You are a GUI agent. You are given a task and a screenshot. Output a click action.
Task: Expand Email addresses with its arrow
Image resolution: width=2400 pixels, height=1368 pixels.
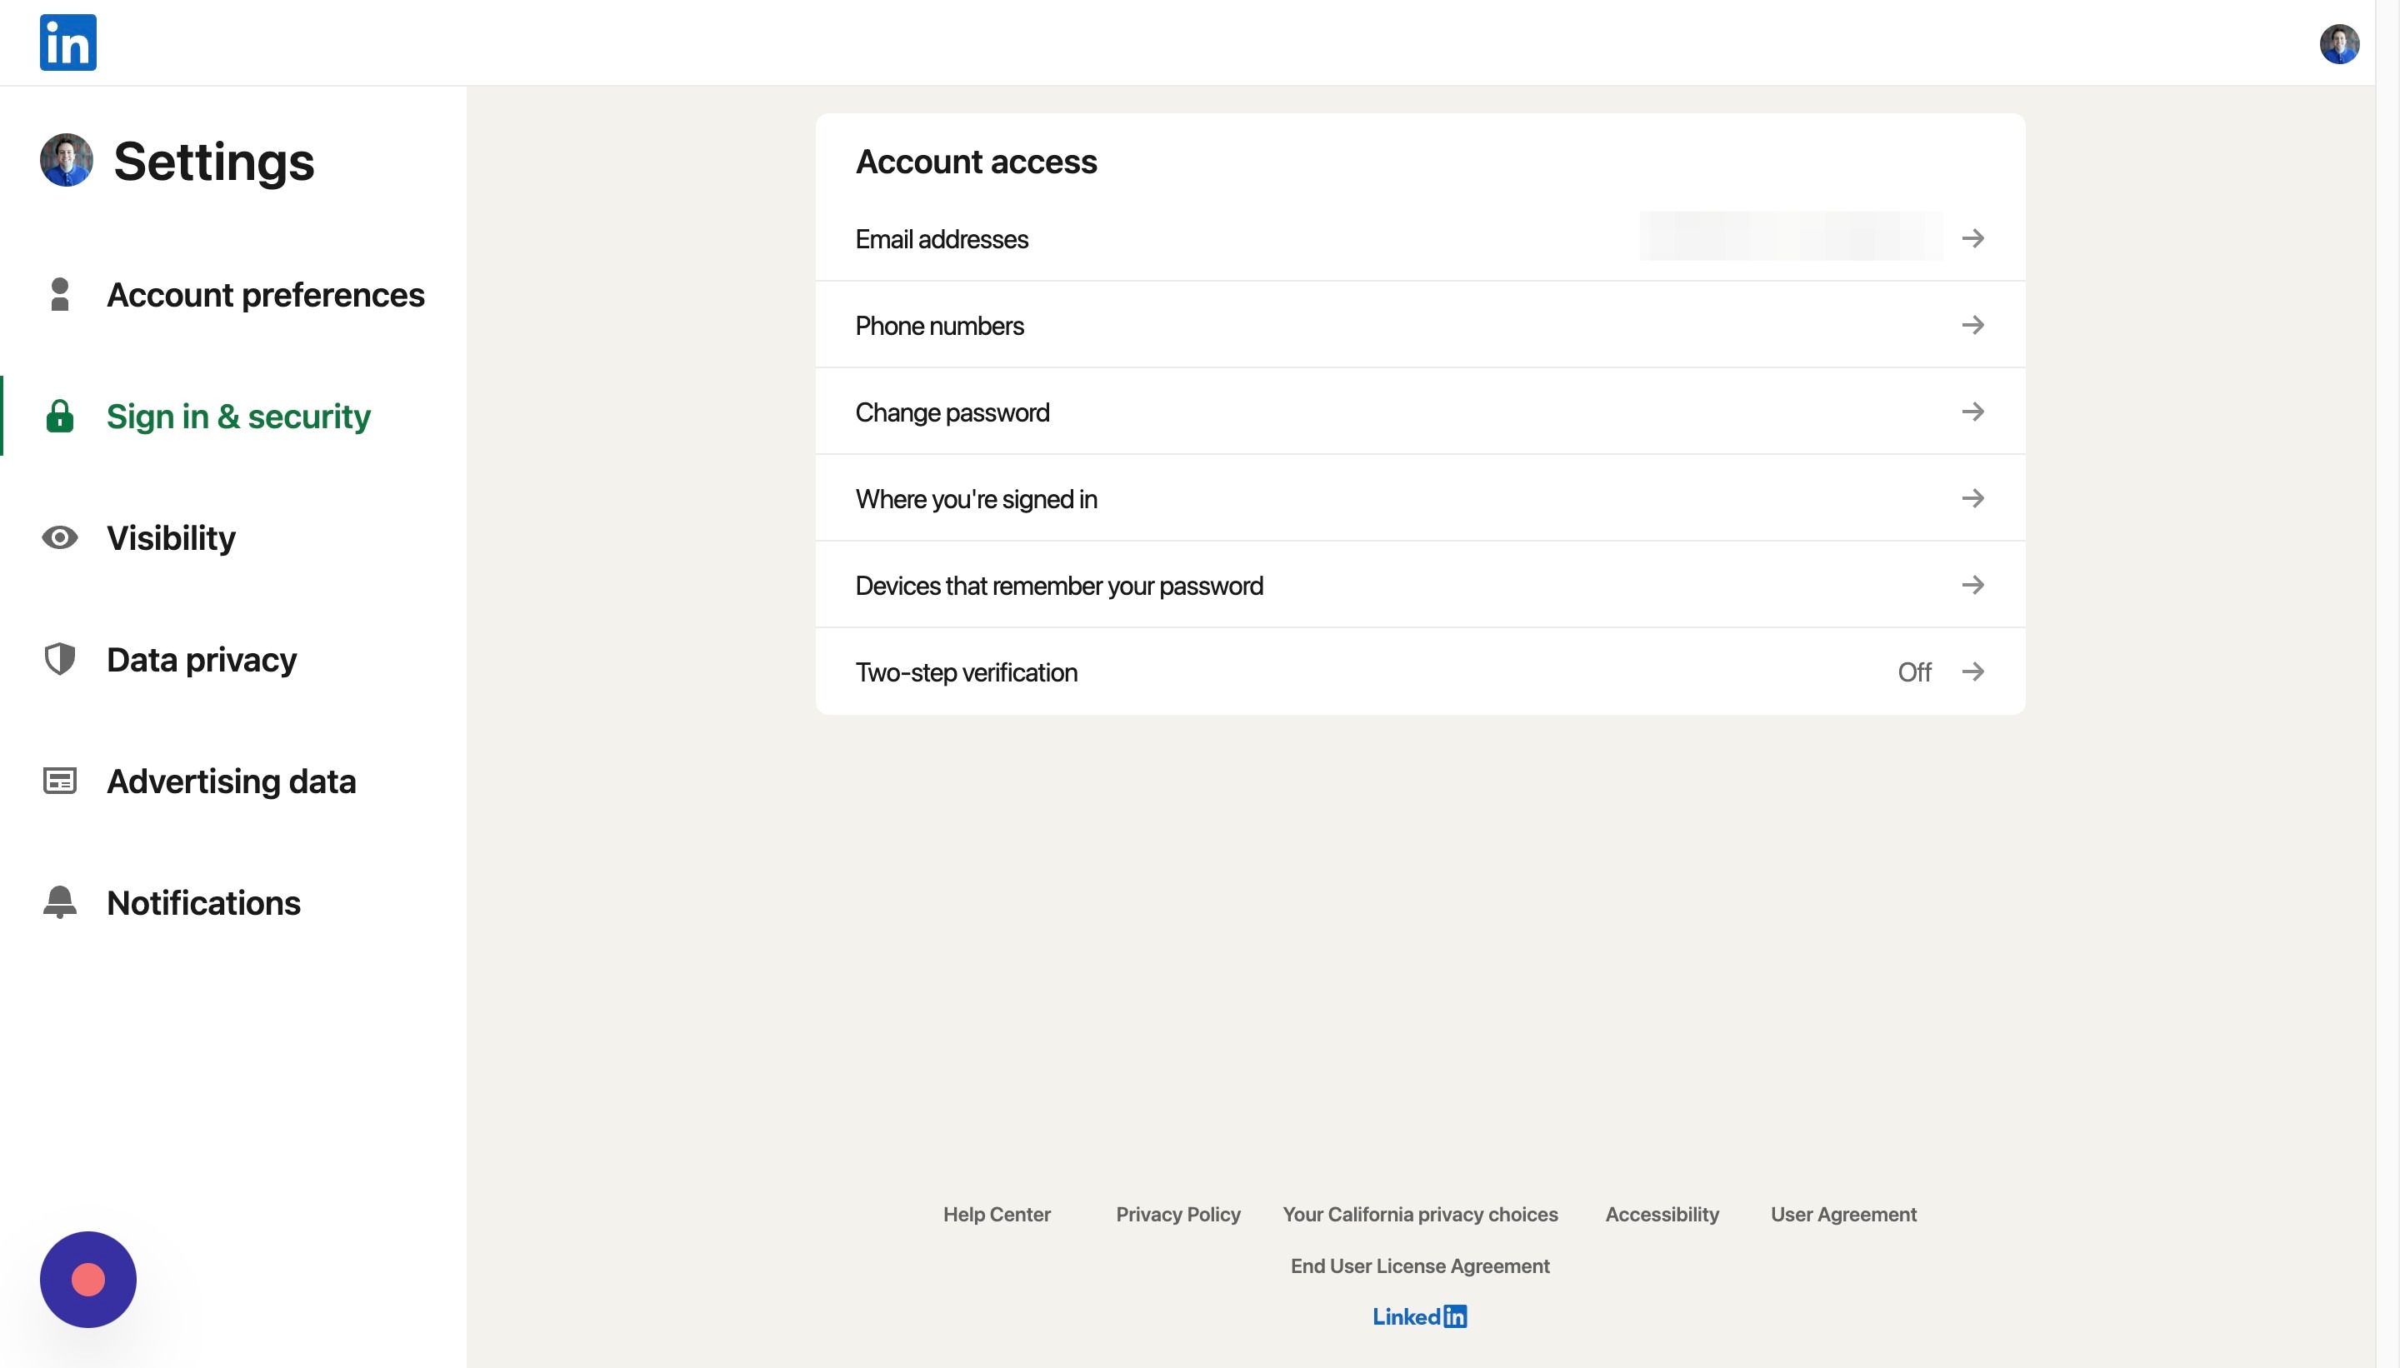[1972, 238]
